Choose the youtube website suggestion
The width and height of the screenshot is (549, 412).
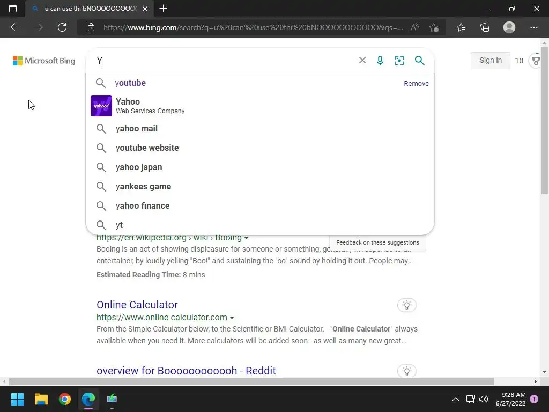coord(260,148)
